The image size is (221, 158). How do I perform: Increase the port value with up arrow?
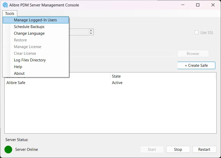(91, 30)
